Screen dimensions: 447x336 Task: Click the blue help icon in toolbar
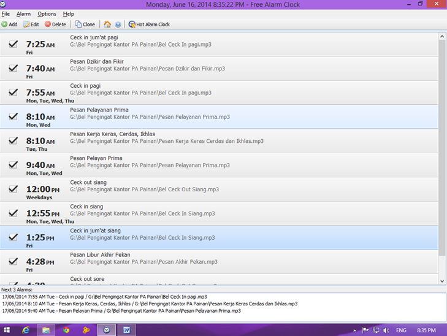tap(118, 25)
